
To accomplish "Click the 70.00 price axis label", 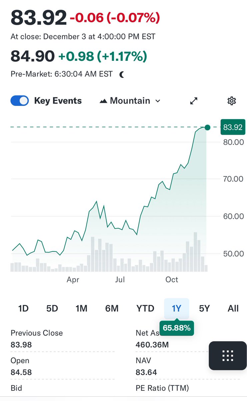I will (233, 179).
